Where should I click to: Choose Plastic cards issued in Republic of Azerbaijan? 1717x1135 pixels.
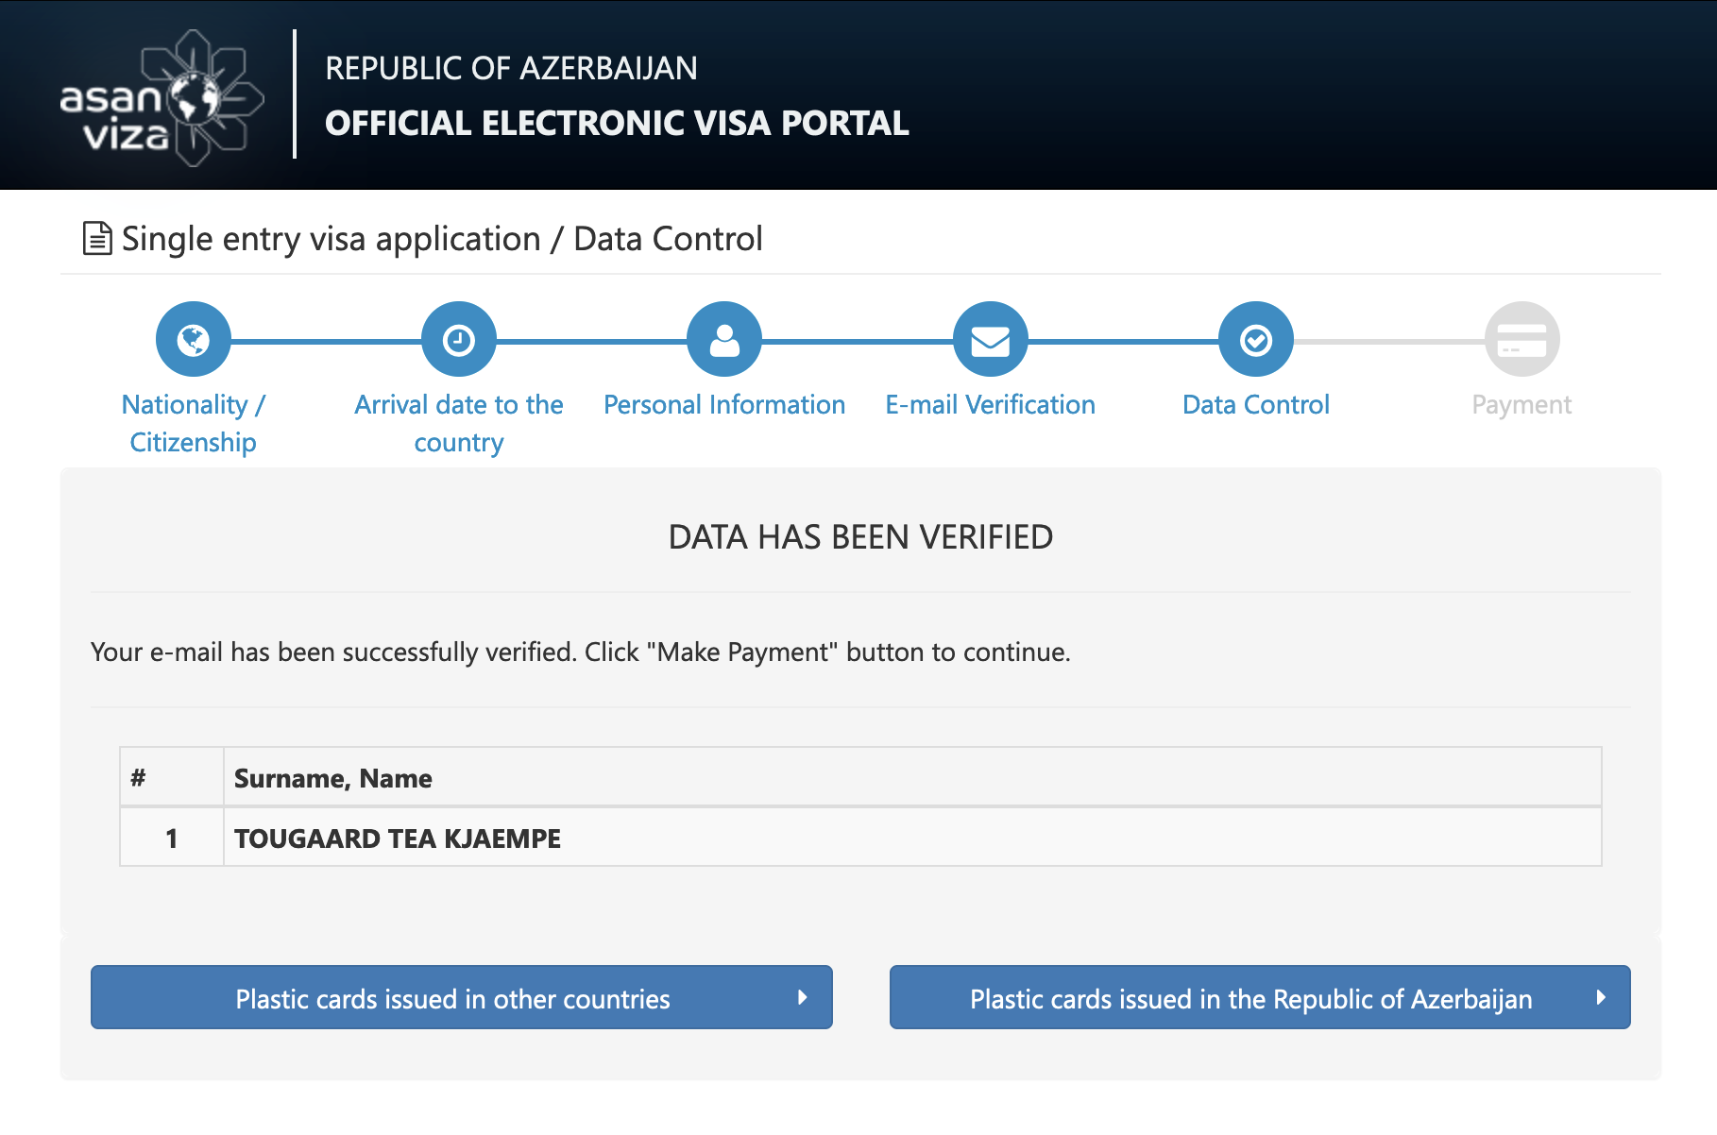pyautogui.click(x=1250, y=998)
